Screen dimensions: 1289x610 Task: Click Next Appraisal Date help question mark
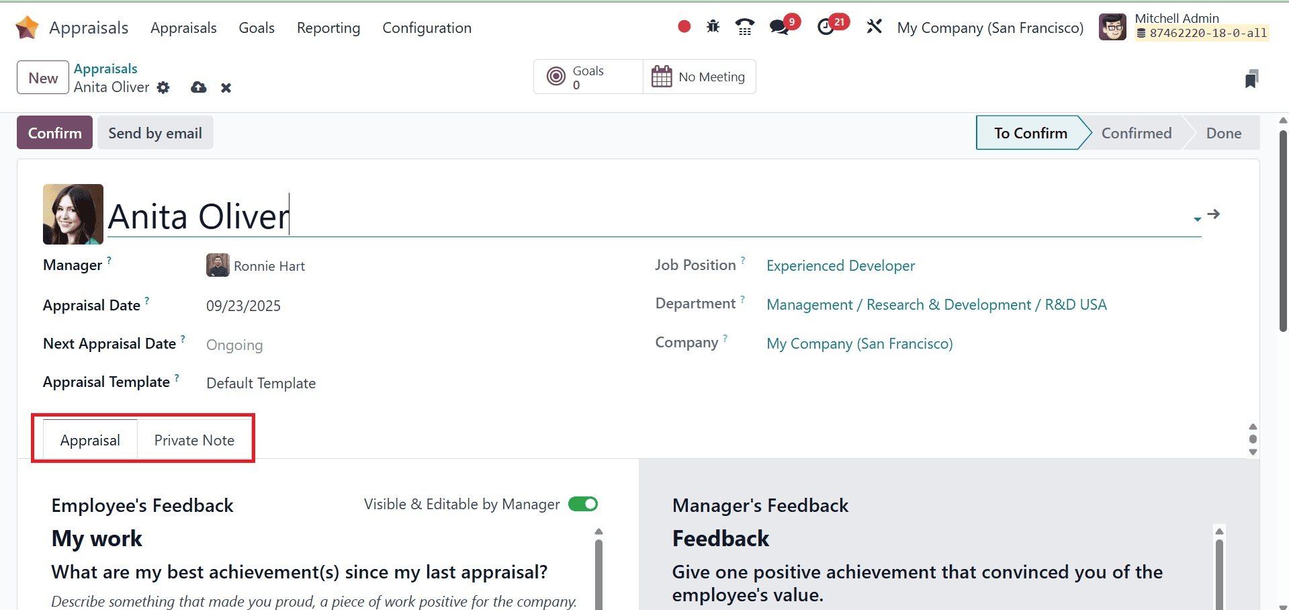[183, 339]
